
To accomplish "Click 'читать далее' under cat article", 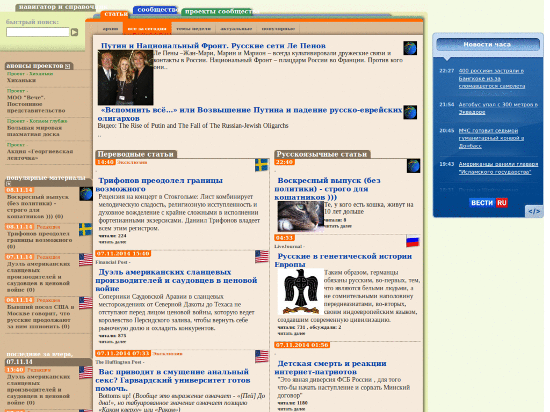I will (x=338, y=226).
